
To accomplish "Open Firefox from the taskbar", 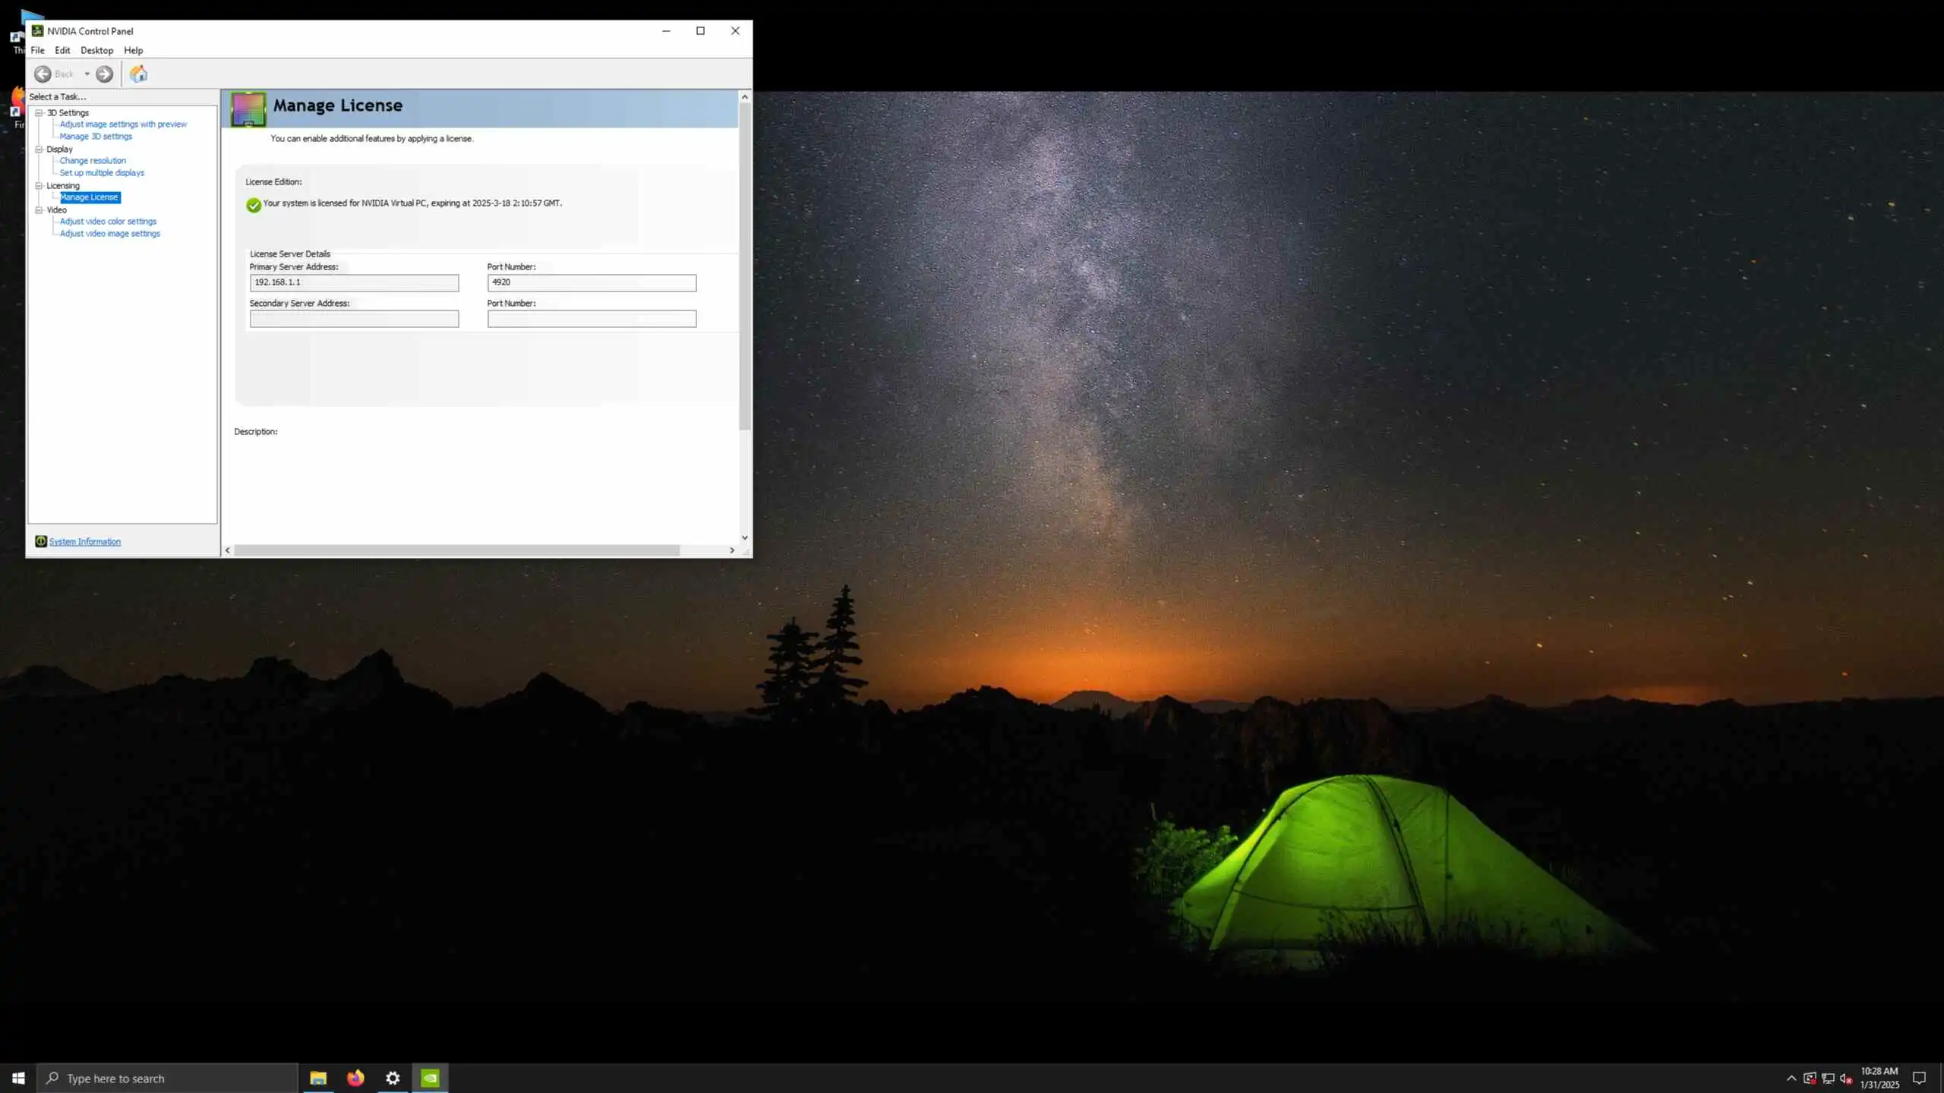I will pos(355,1078).
